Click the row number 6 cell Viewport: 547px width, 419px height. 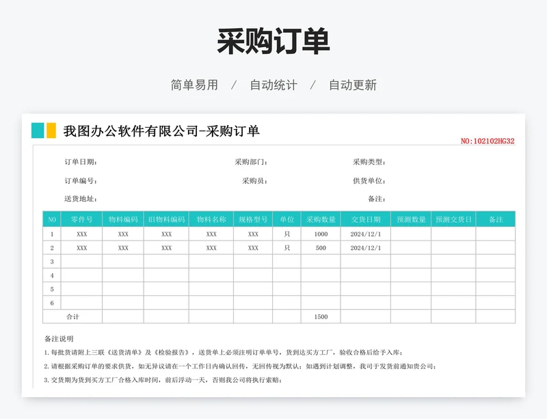pos(52,303)
